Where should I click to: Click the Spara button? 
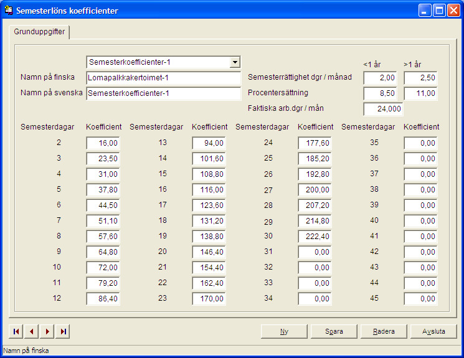(x=334, y=331)
